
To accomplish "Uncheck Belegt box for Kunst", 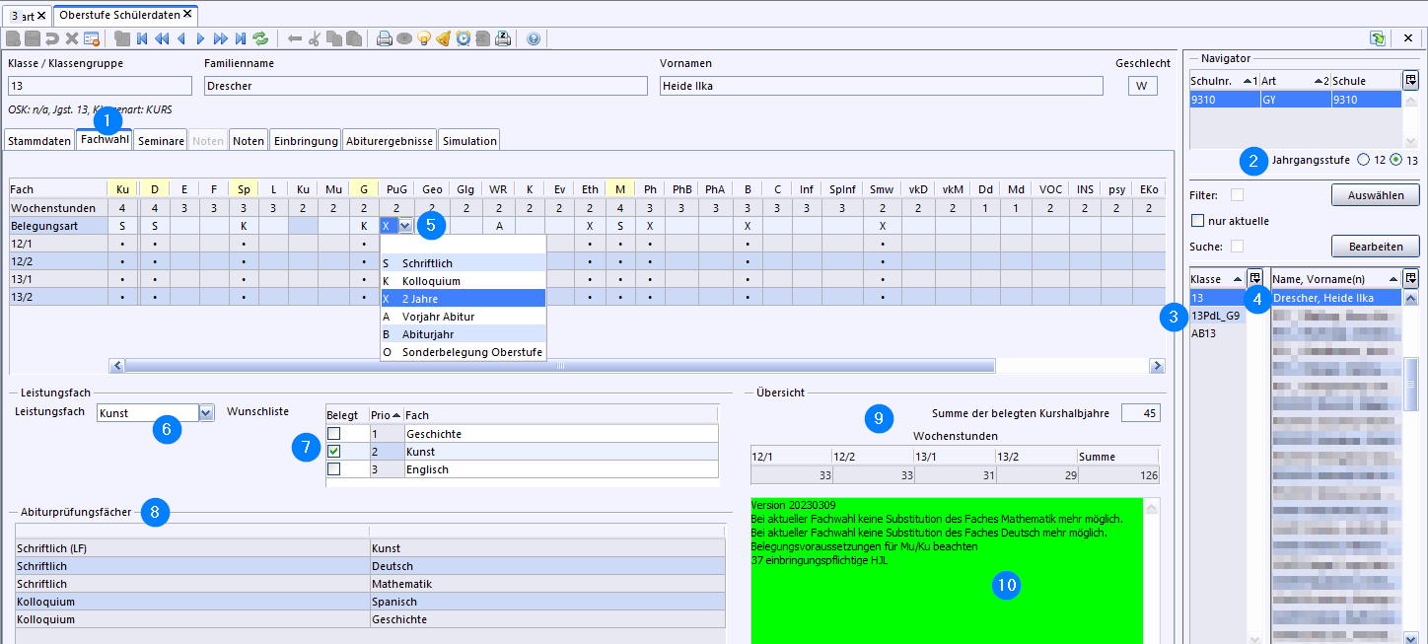I will [335, 451].
